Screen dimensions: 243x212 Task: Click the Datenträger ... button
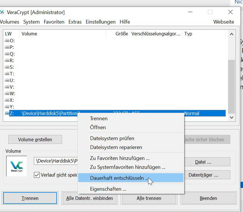207,175
